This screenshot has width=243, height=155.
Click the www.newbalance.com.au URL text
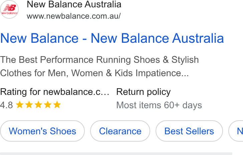click(x=74, y=16)
